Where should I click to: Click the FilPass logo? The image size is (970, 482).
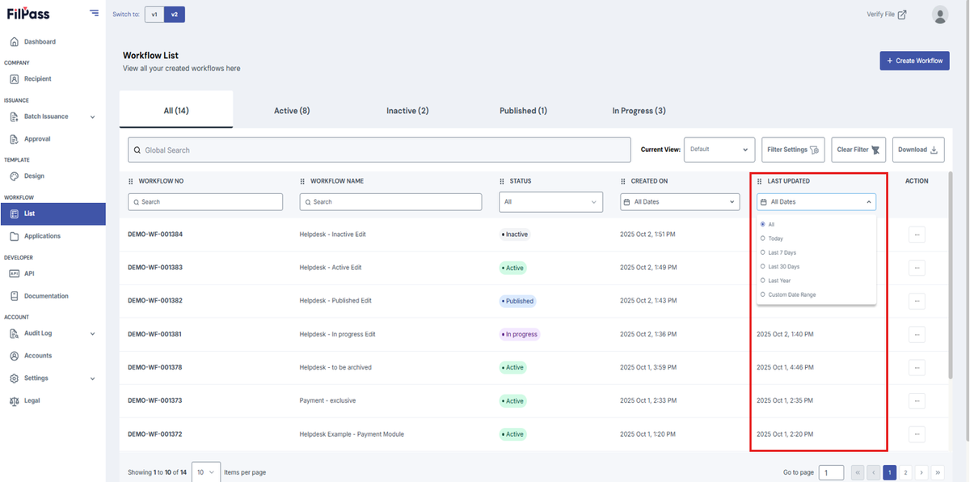(27, 13)
